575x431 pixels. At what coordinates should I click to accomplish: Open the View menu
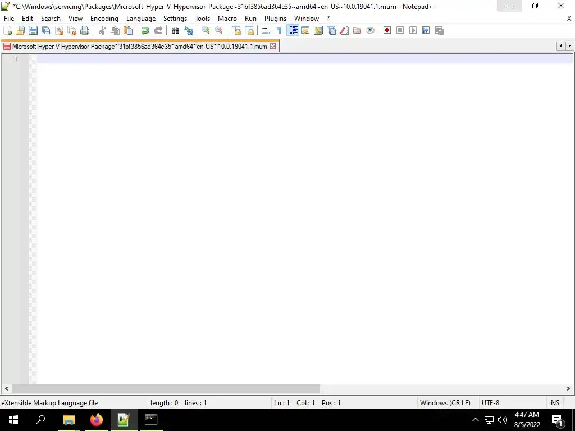[x=75, y=19]
